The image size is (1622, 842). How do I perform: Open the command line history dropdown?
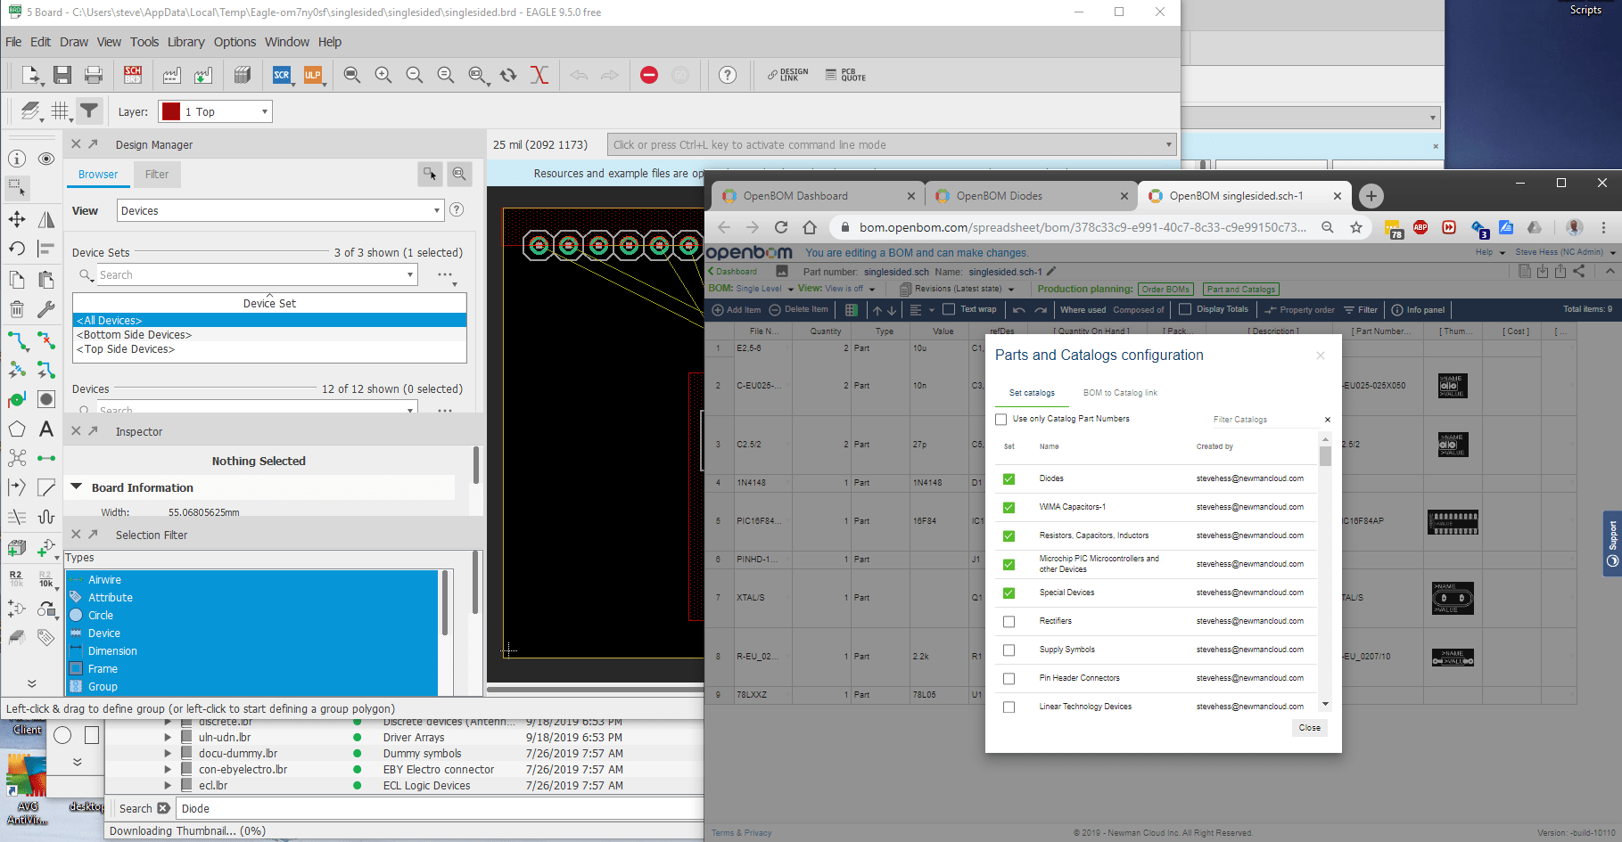[x=1168, y=144]
